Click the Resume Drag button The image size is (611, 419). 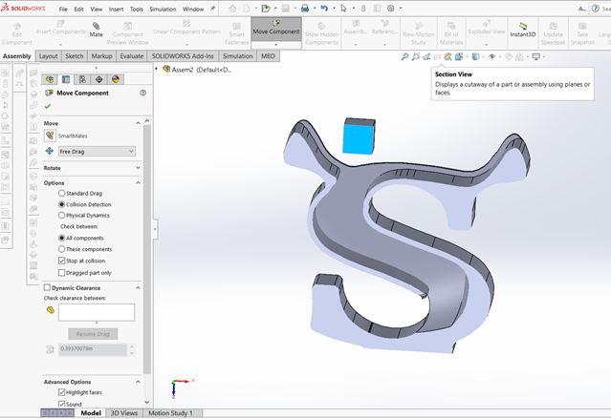(x=93, y=334)
